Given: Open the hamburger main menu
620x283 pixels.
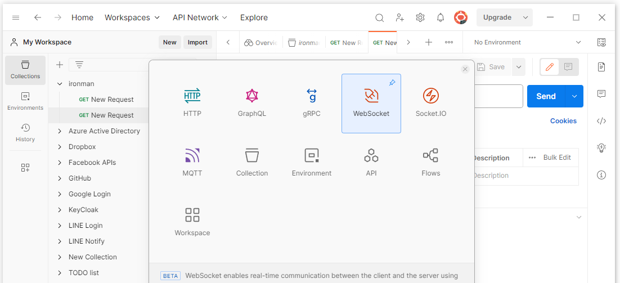Looking at the screenshot, I should (x=16, y=17).
